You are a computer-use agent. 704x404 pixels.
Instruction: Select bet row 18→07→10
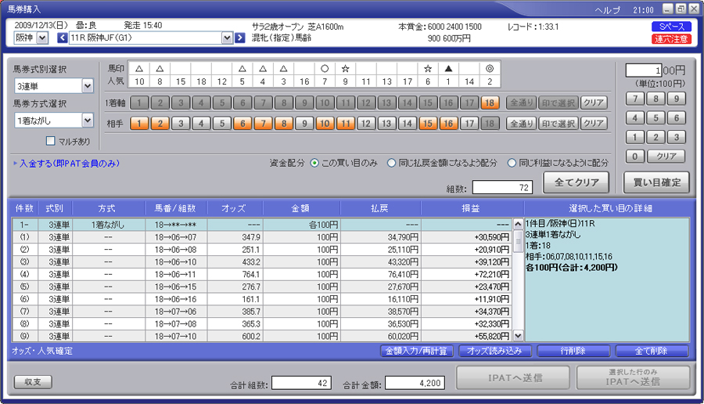(x=262, y=336)
